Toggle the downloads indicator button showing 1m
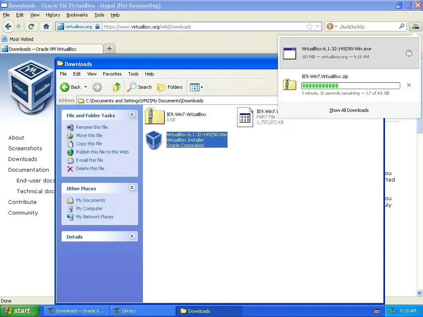 click(416, 26)
